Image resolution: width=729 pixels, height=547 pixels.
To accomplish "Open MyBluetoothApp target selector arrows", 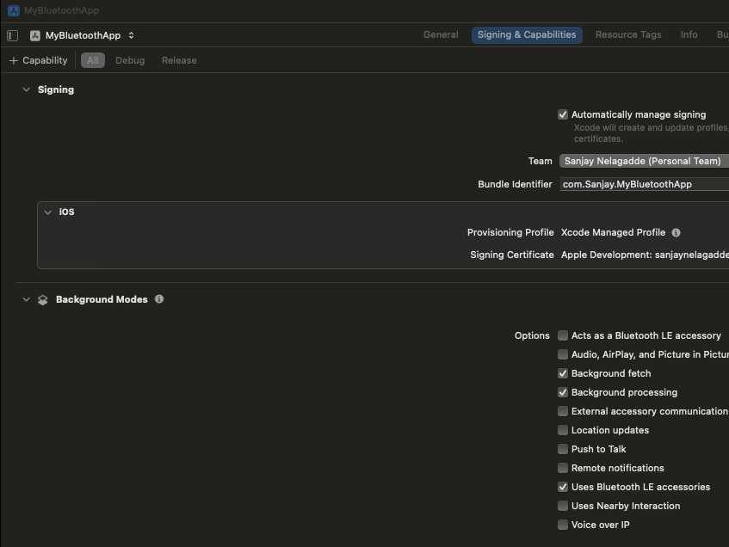I will tap(131, 35).
